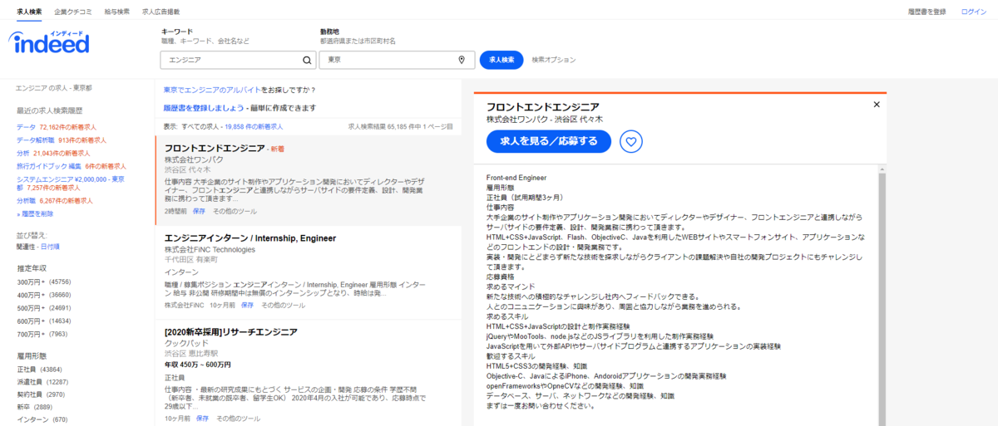Click 履歴を削除 to clear history
Image resolution: width=998 pixels, height=426 pixels.
click(x=36, y=214)
